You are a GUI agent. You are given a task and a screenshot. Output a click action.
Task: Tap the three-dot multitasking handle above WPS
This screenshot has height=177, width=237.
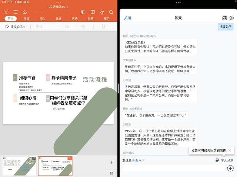[59, 3]
